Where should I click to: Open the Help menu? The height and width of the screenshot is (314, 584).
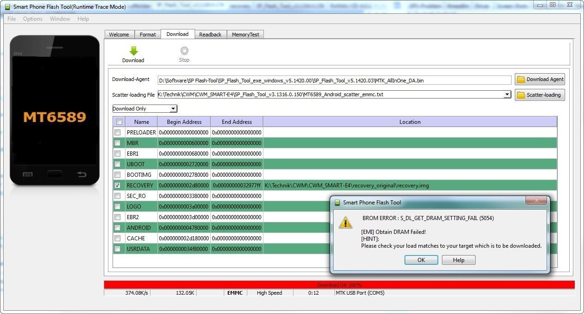(83, 19)
